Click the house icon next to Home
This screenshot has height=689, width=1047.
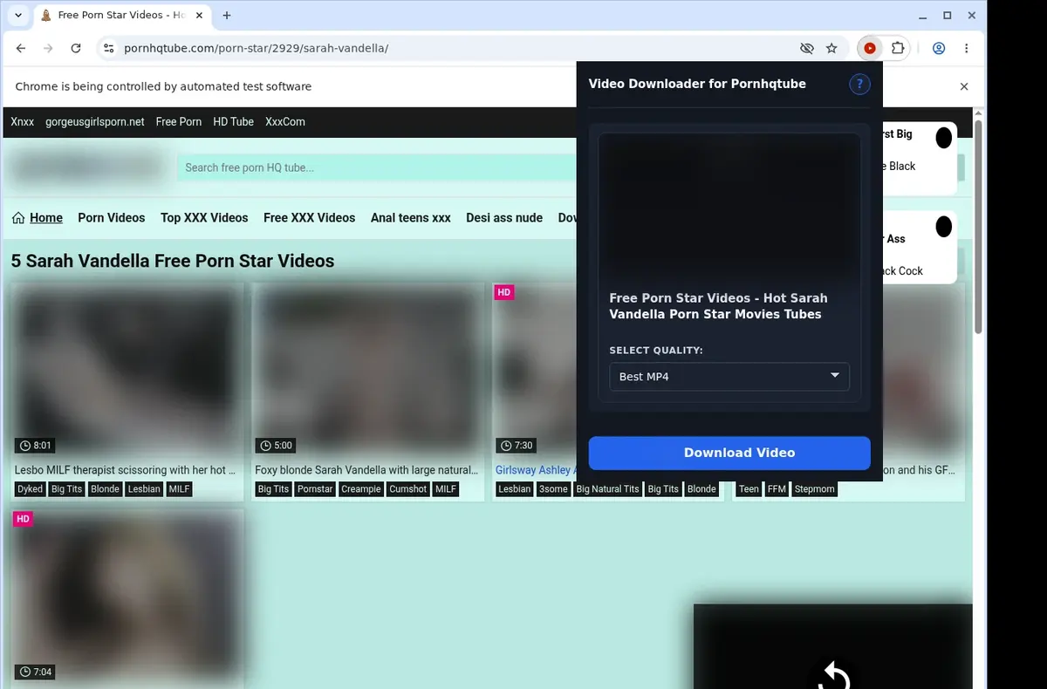click(x=18, y=218)
